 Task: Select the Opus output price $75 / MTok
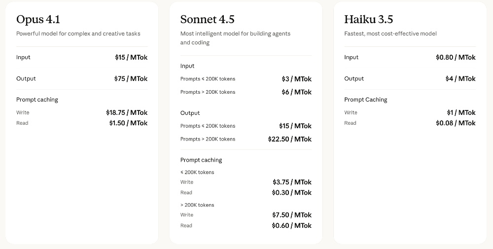click(131, 78)
